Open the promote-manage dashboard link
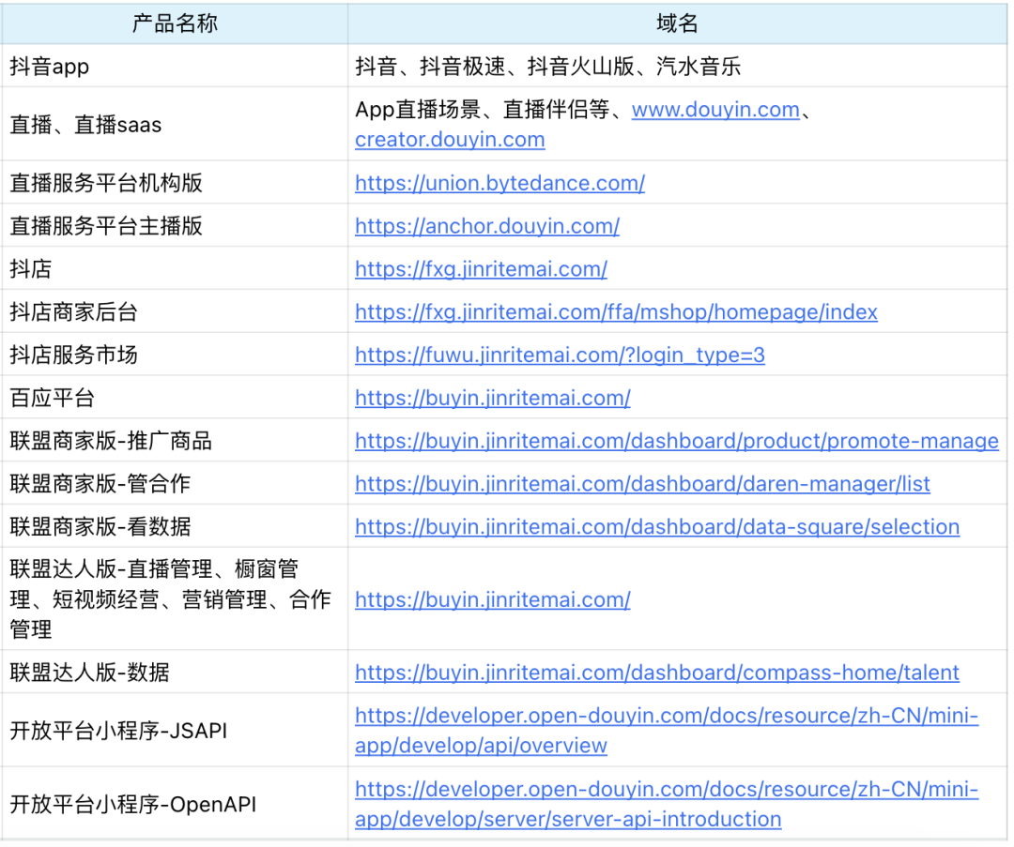 click(677, 441)
